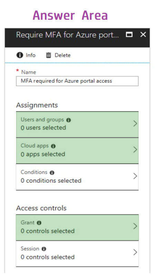
Task: Click info icon beside Conditions
Action: pyautogui.click(x=52, y=173)
